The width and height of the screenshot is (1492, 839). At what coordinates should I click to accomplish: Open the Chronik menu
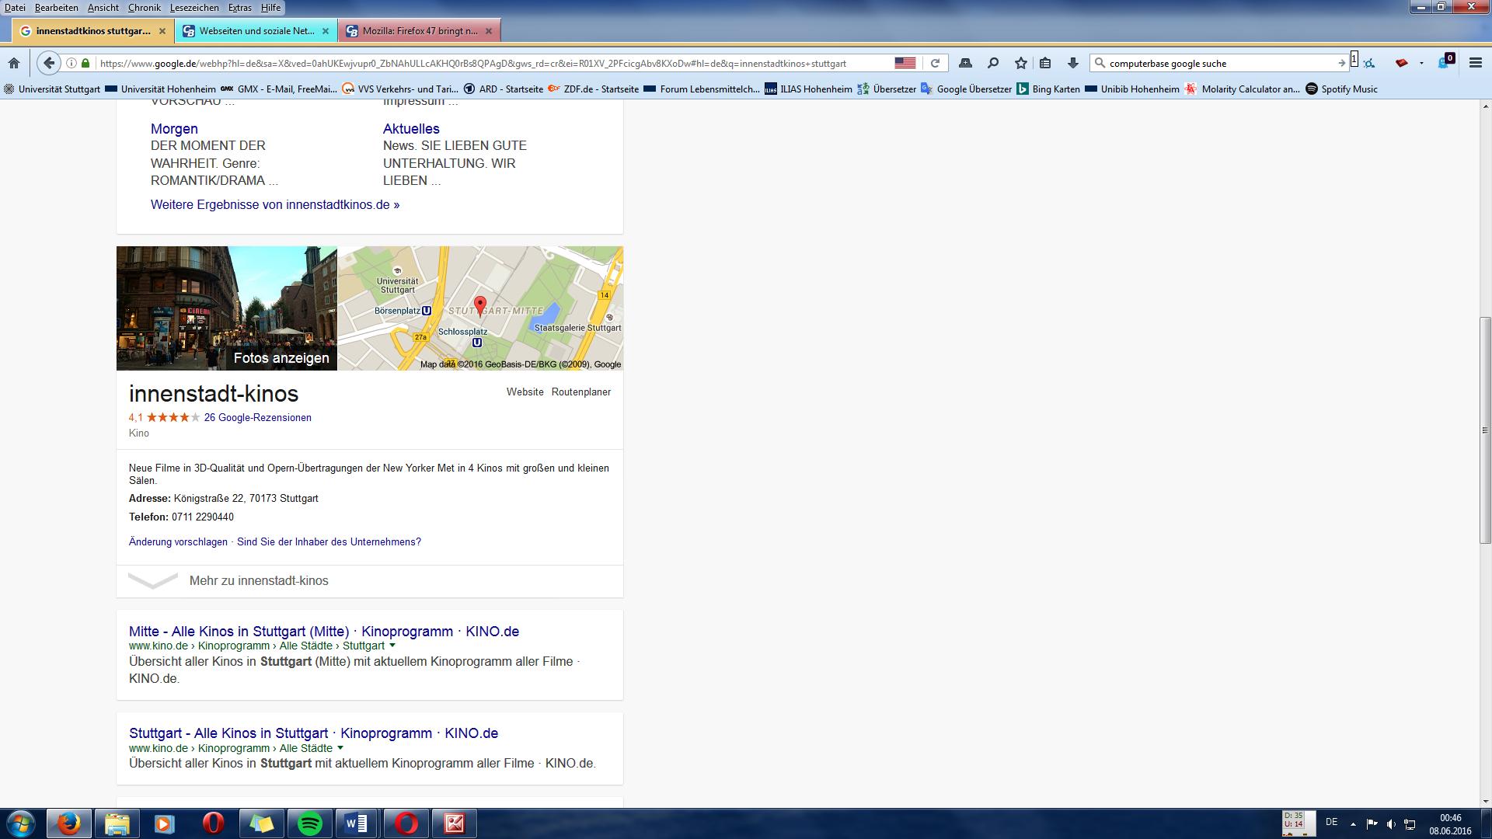(x=144, y=7)
